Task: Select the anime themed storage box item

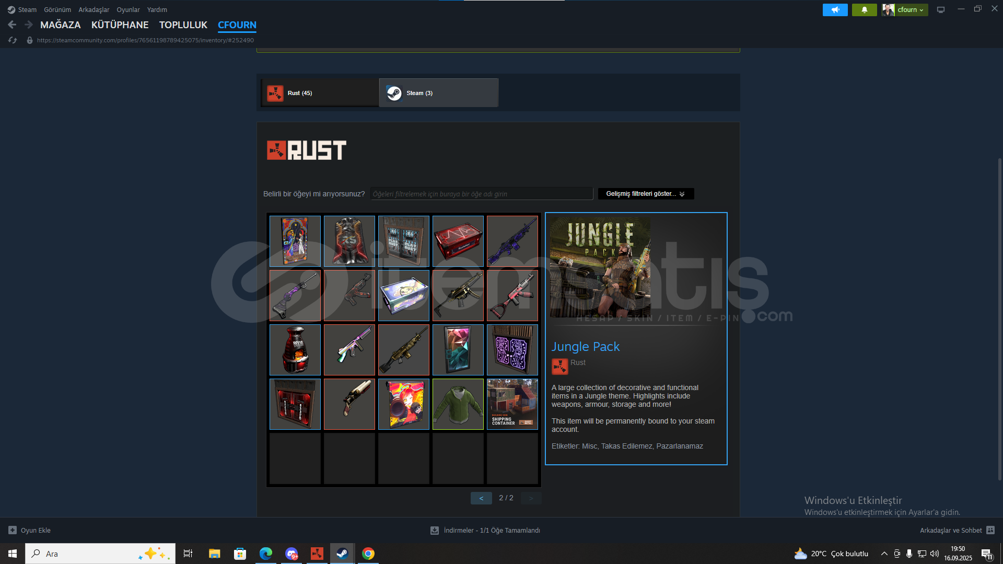Action: pyautogui.click(x=404, y=296)
